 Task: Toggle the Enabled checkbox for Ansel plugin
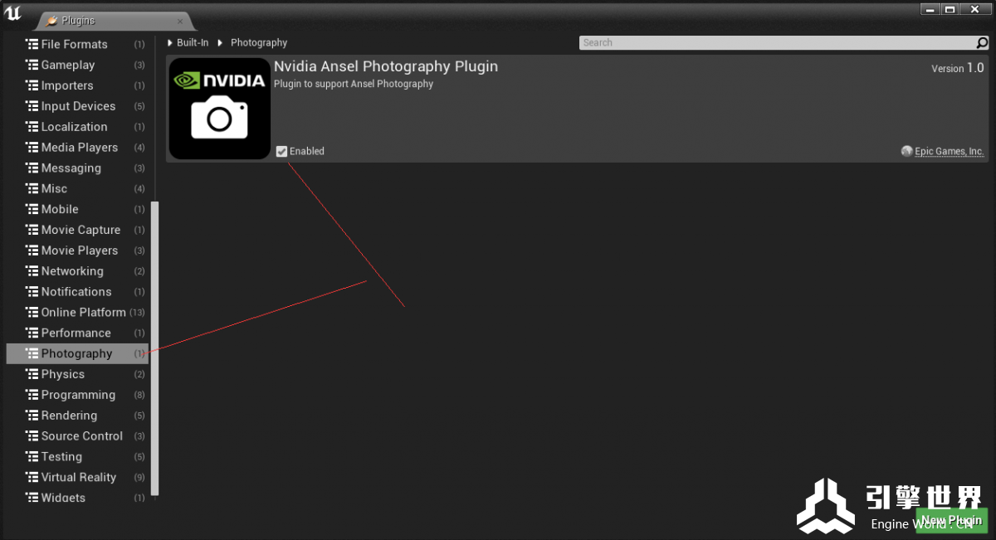coord(281,151)
